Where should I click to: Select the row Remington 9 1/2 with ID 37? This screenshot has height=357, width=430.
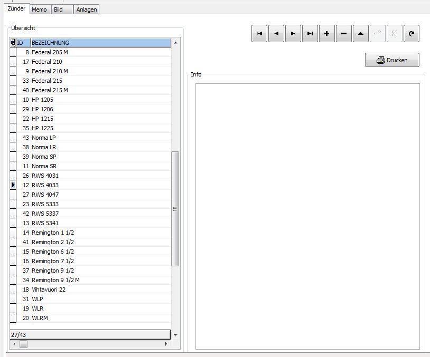click(90, 271)
